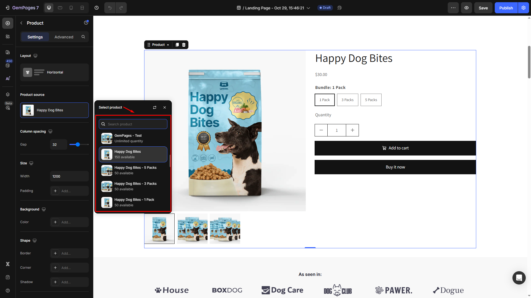Click the Publish button

506,8
